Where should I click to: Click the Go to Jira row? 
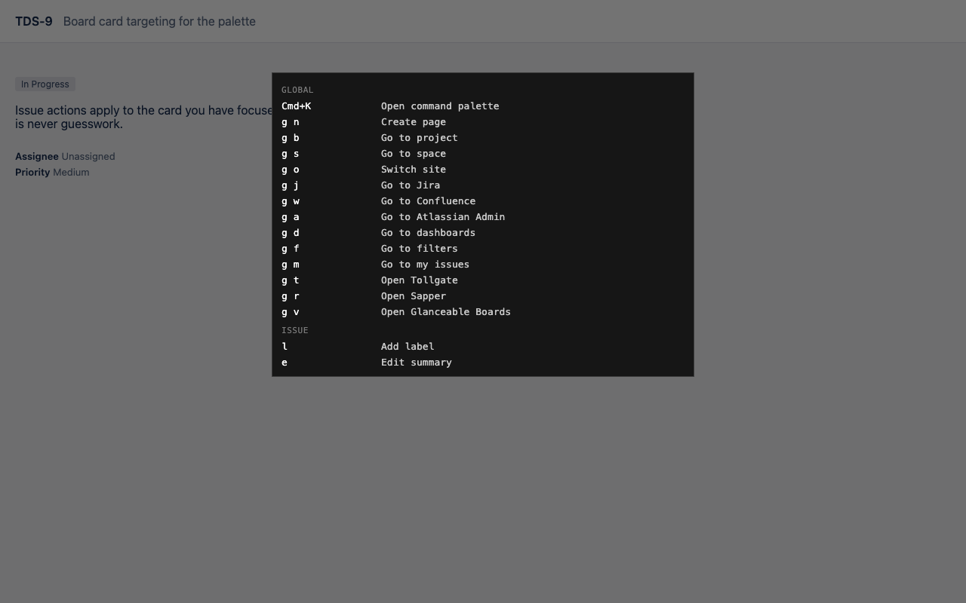click(x=483, y=185)
